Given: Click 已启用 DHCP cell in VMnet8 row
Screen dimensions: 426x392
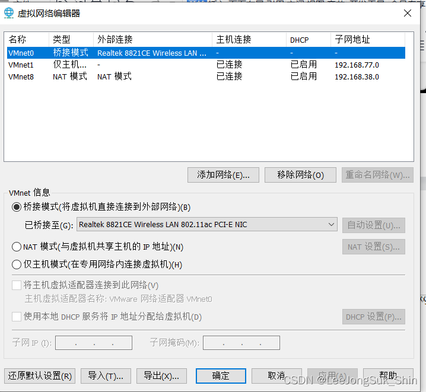Looking at the screenshot, I should click(303, 77).
